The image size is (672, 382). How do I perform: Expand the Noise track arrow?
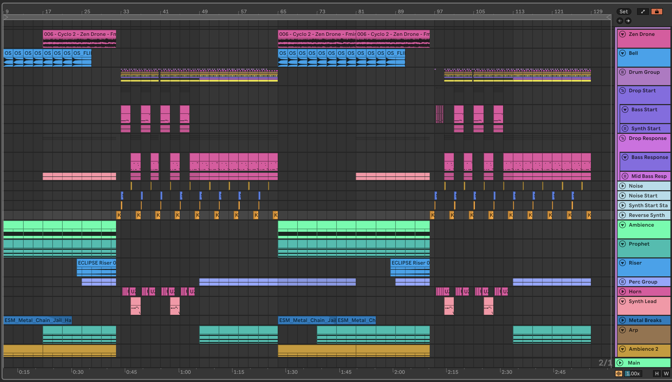pos(622,186)
